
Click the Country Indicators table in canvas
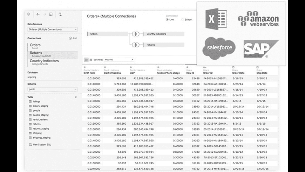tap(164, 34)
